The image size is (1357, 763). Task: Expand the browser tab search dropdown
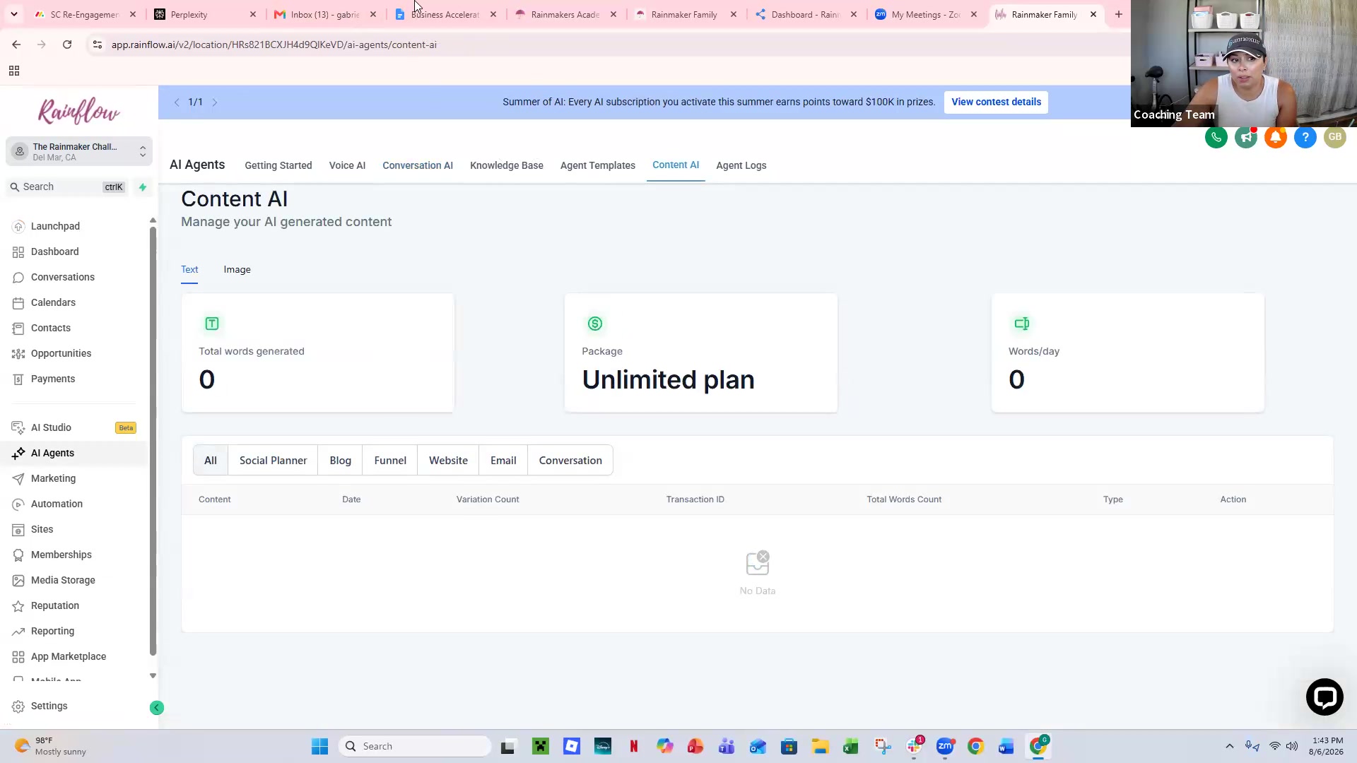(13, 14)
